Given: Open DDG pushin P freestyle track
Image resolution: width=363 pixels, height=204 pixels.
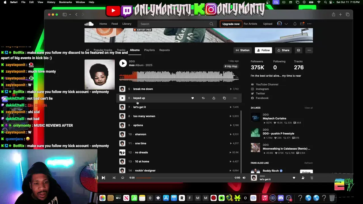Looking at the screenshot, I should (278, 133).
